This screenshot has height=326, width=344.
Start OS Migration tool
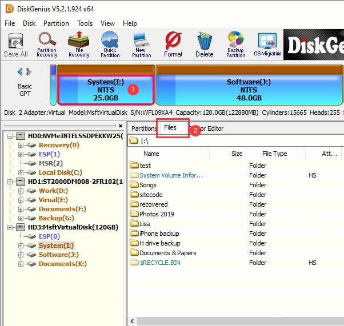click(267, 45)
